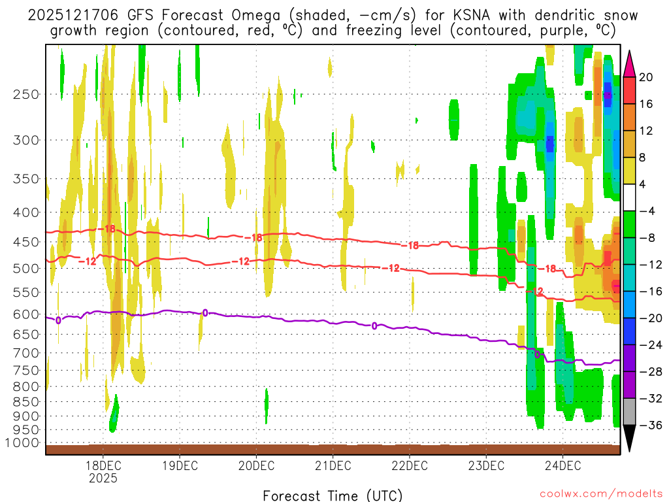This screenshot has width=669, height=502.
Task: Pick the orange colorbar segment between 12 and 16
Action: click(x=630, y=117)
